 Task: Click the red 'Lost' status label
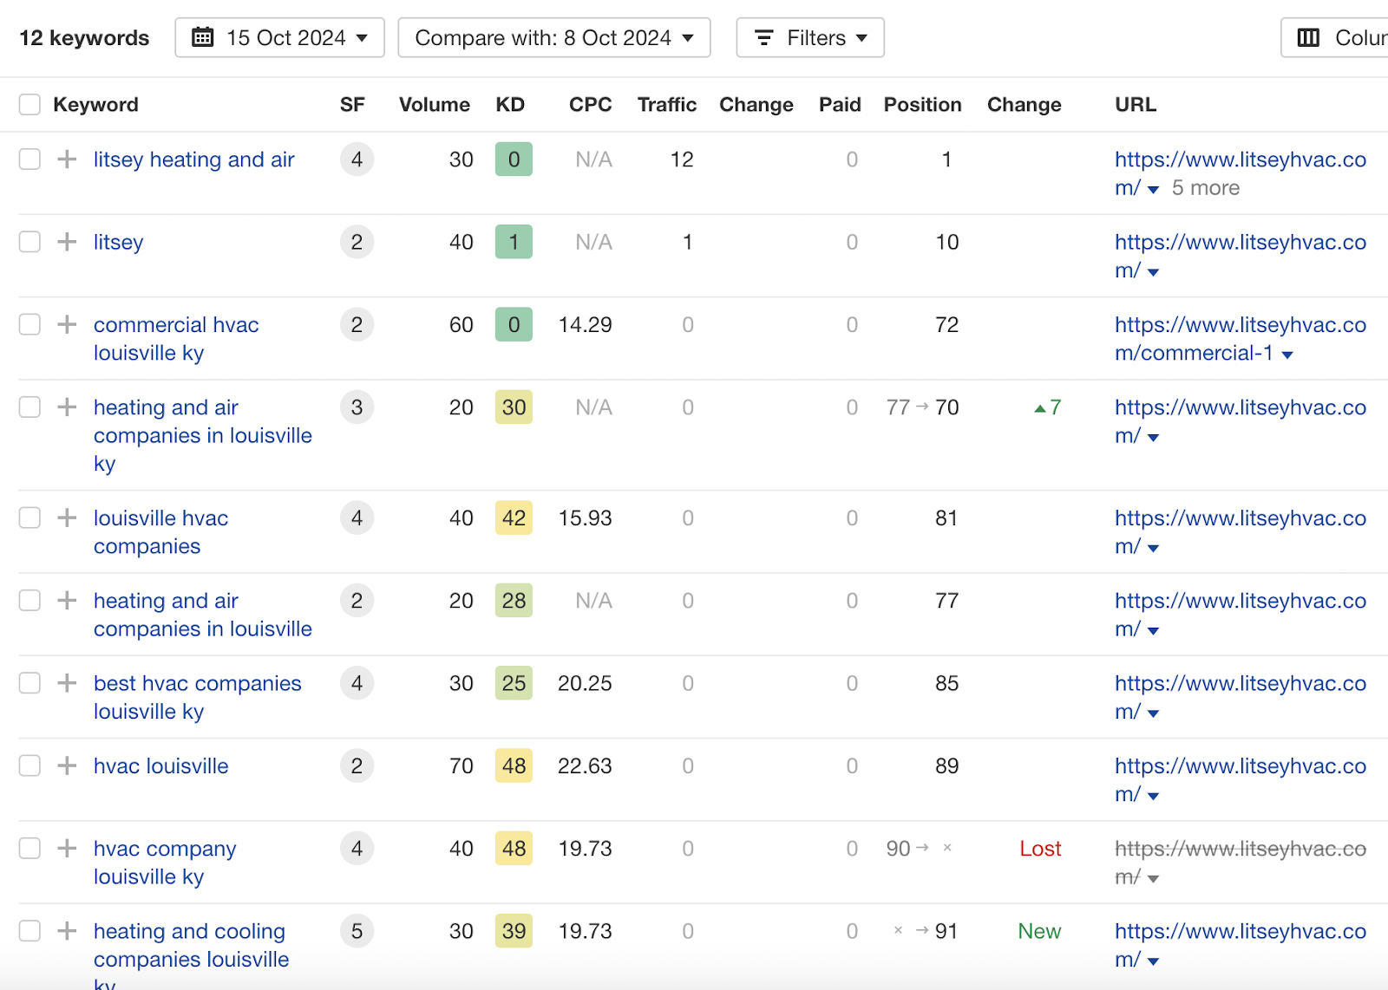click(1040, 849)
